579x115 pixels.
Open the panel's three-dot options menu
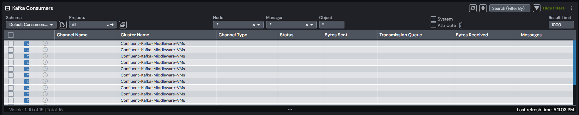[571, 8]
